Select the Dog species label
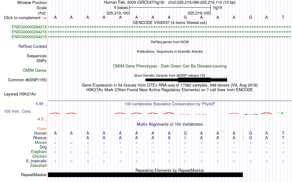This screenshot has width=292, height=182. (x=43, y=147)
